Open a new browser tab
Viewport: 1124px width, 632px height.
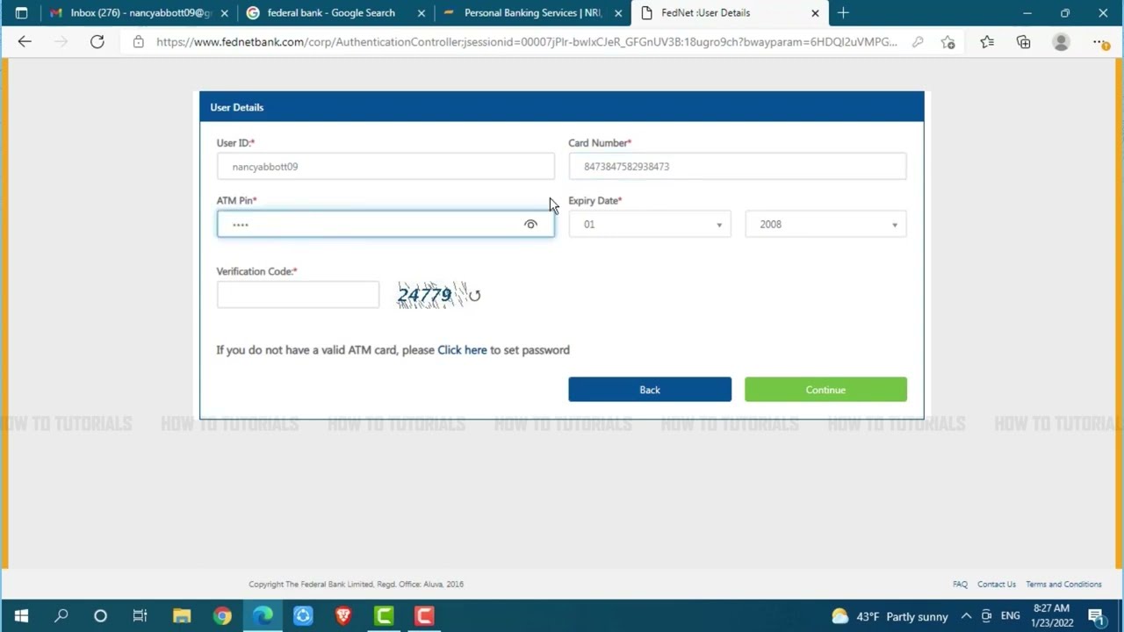click(x=843, y=13)
